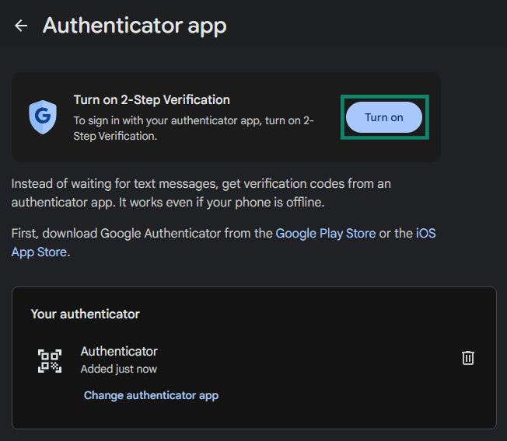The image size is (507, 441).
Task: Go back using the left arrow icon
Action: [x=21, y=26]
